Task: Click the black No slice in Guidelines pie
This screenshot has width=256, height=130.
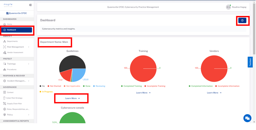Action: (x=72, y=63)
